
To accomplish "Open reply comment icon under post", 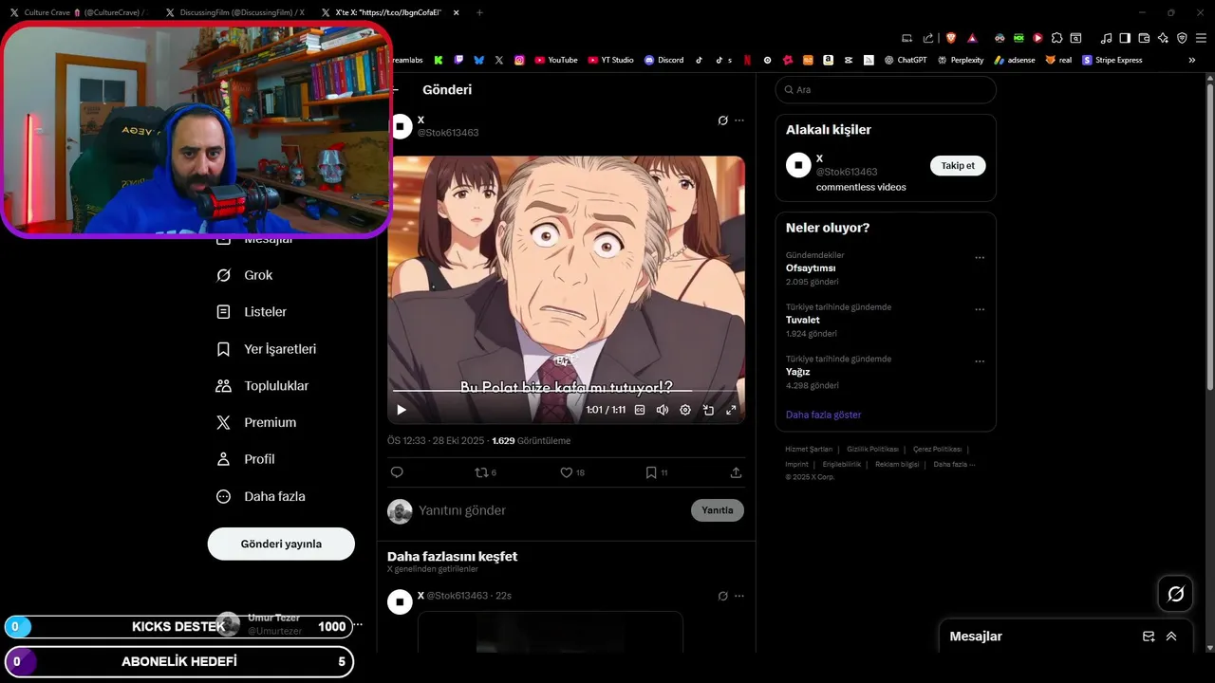I will tap(397, 472).
